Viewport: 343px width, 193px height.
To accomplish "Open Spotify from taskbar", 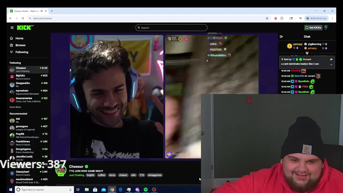I will (146, 190).
